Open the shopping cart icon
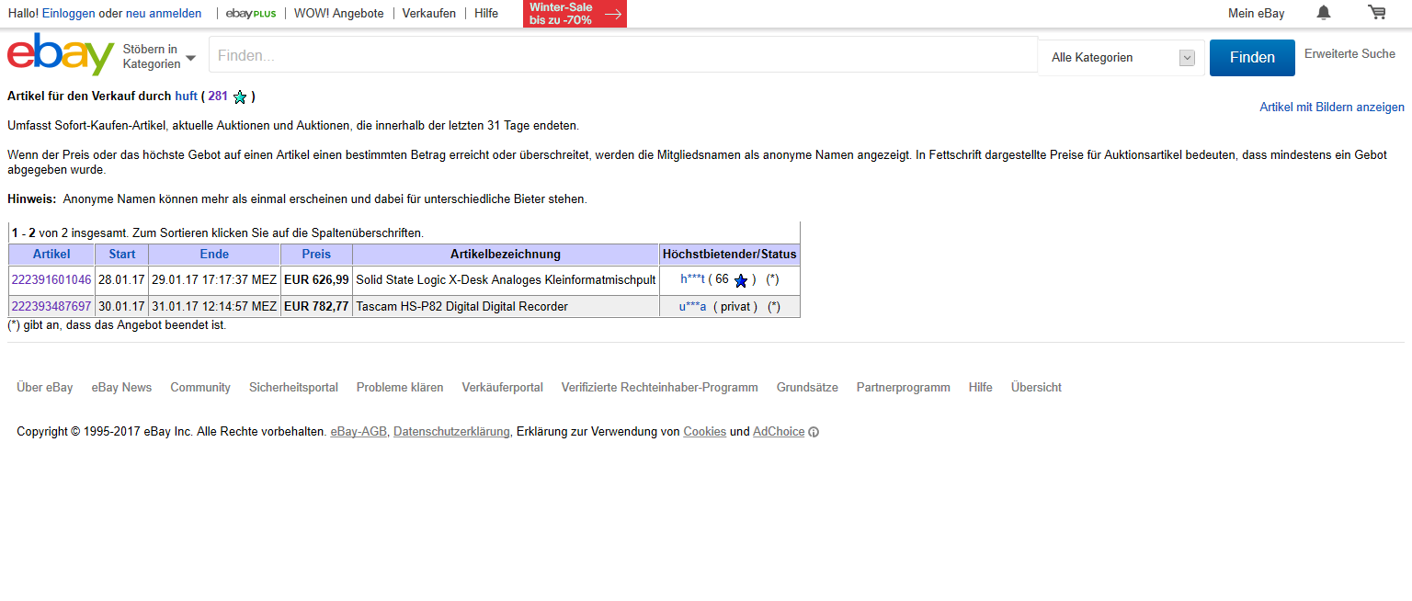 coord(1376,13)
